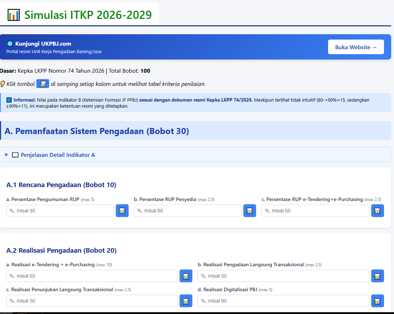Focus the Persentase RUP Penyedia input field
The height and width of the screenshot is (314, 394).
[x=187, y=211]
